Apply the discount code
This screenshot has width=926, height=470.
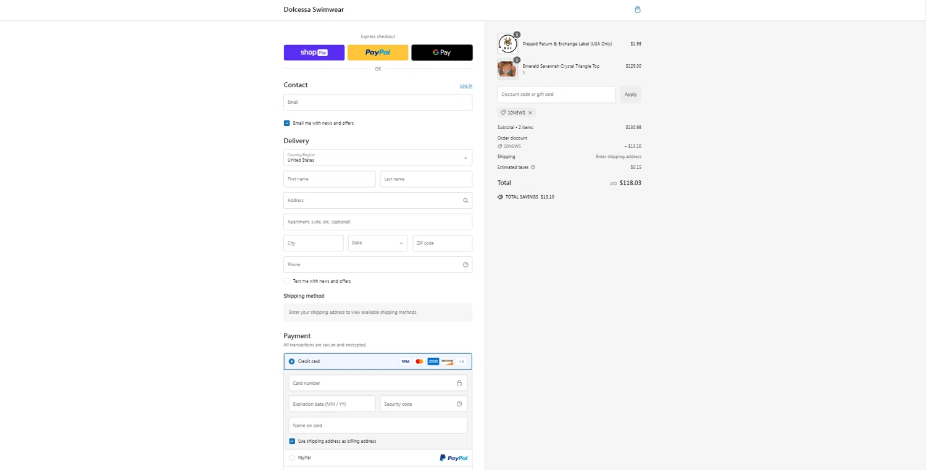pos(631,94)
